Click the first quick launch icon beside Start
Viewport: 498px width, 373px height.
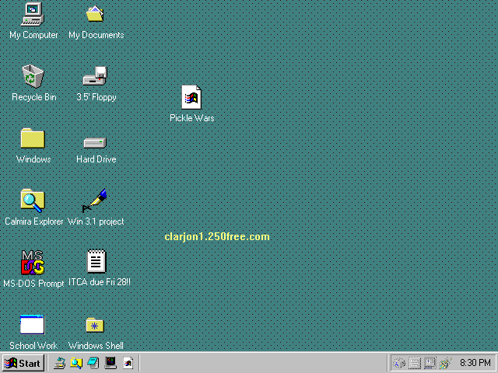click(60, 363)
